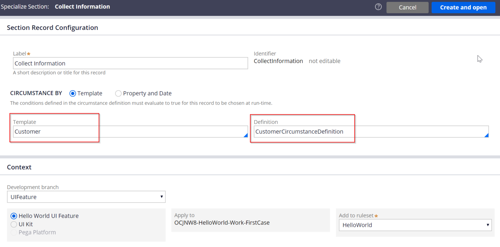
Task: Click the Pega Platform disabled option
Action: [14, 232]
